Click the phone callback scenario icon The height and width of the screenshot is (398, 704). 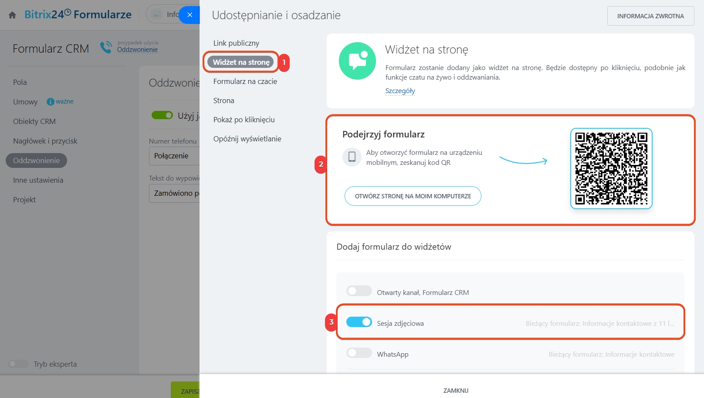106,47
